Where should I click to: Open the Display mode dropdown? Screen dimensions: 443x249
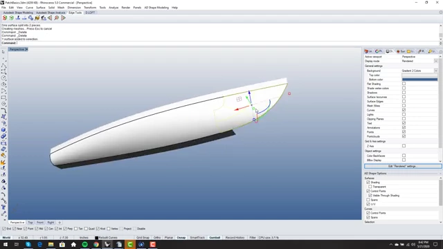click(x=436, y=61)
